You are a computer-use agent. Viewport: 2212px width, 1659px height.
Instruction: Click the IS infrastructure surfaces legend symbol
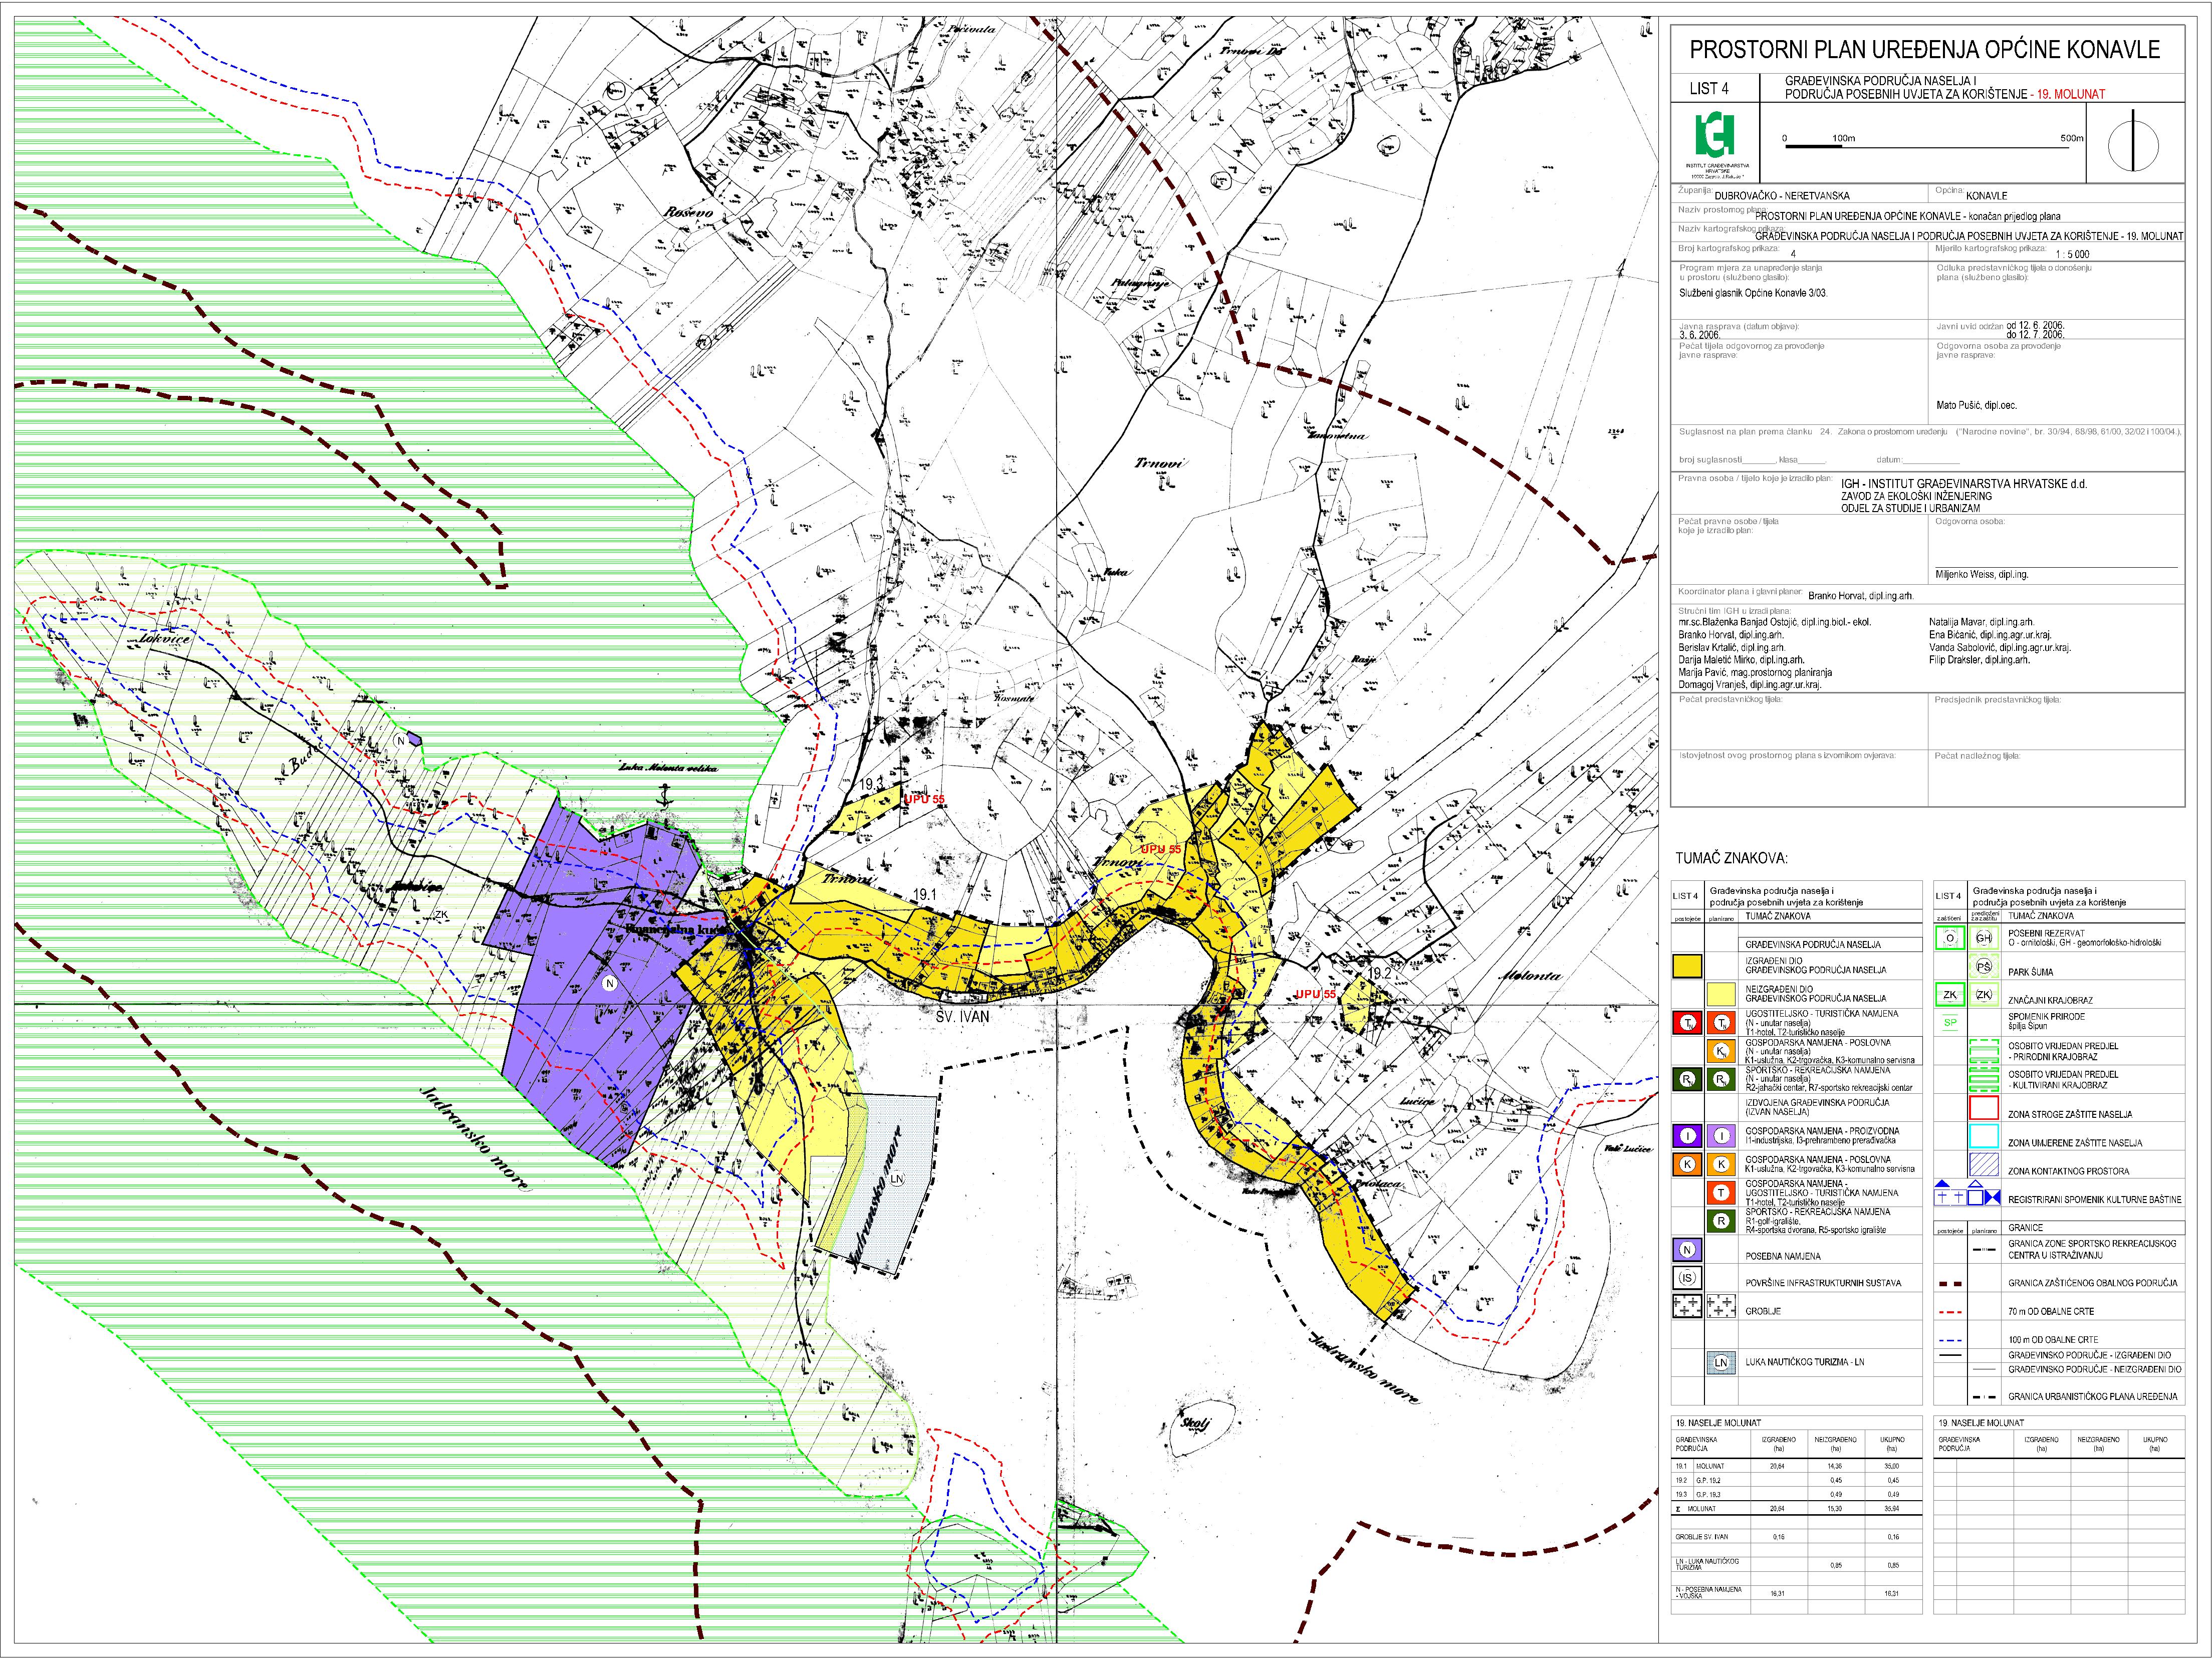tap(1687, 1278)
